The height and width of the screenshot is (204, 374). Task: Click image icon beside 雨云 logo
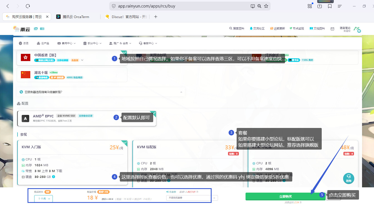click(36, 29)
